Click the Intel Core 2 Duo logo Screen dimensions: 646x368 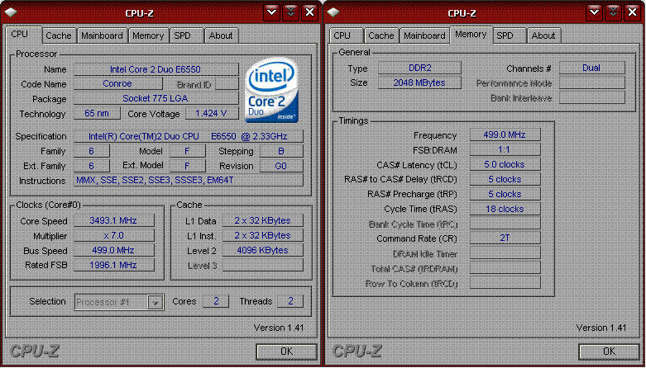(x=271, y=90)
